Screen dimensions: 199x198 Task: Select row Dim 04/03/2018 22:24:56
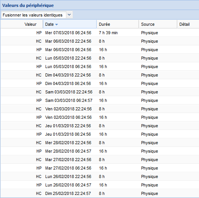click(x=100, y=75)
